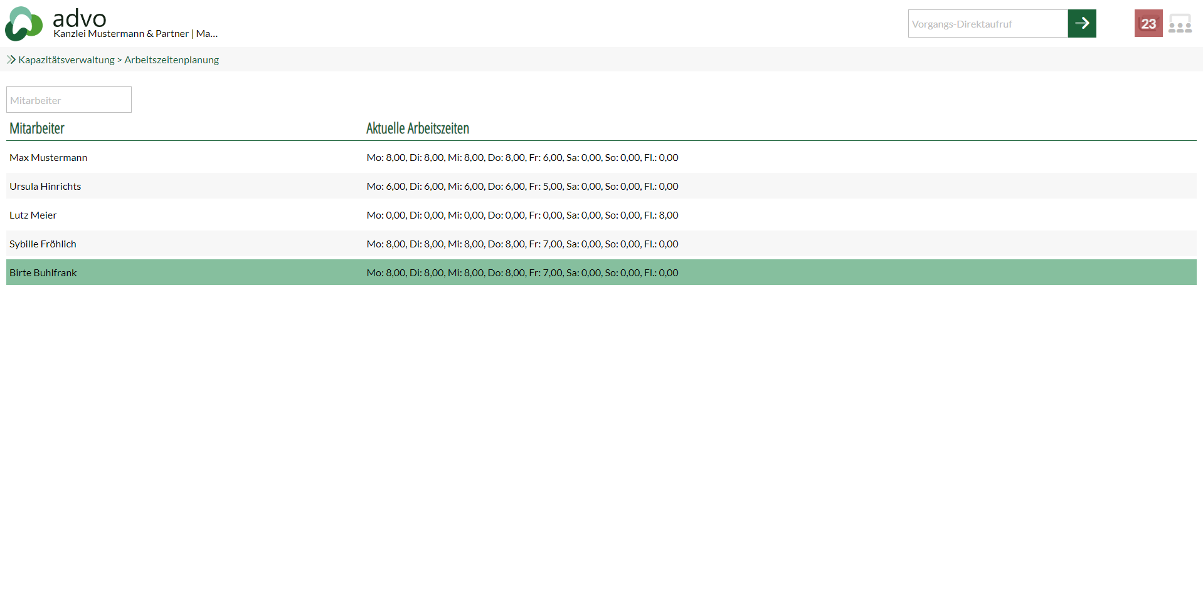Choose Lutz Meier from the list
This screenshot has height=600, width=1203.
(33, 215)
